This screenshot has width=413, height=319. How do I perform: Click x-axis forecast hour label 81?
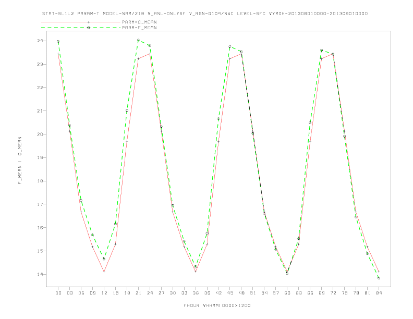pyautogui.click(x=368, y=293)
